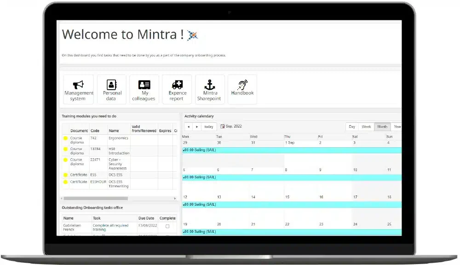Sort onboarding tasks by Due Date

tap(146, 218)
